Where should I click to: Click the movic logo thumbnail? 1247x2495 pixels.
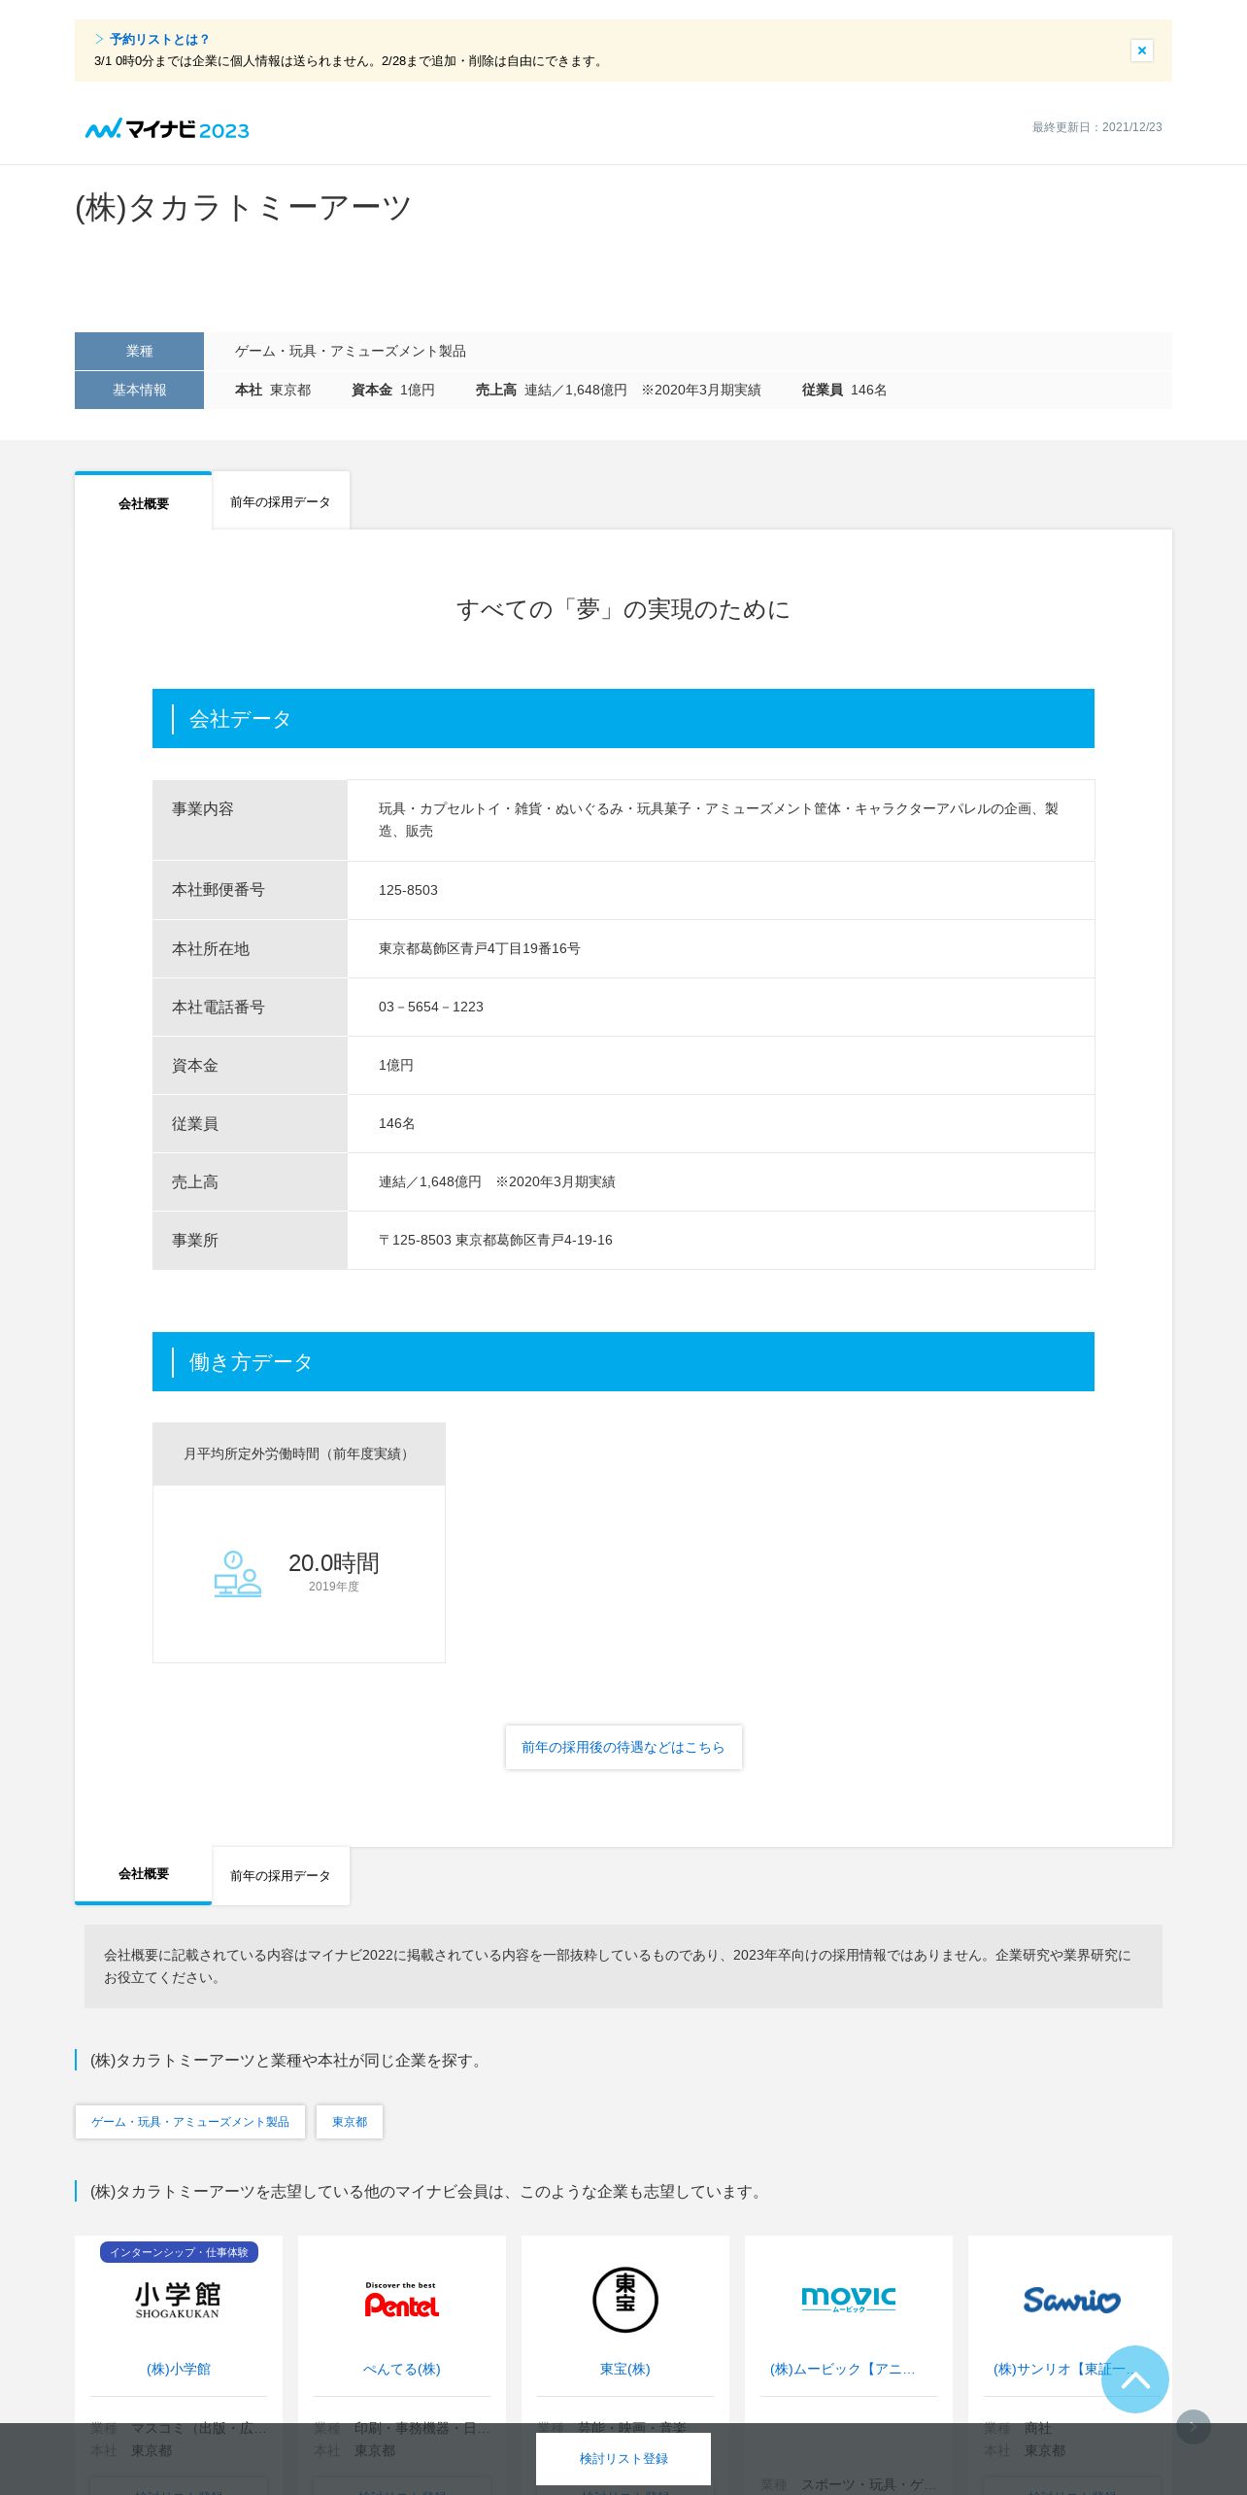pyautogui.click(x=848, y=2299)
